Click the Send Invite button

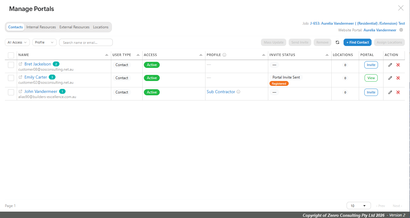pyautogui.click(x=300, y=42)
